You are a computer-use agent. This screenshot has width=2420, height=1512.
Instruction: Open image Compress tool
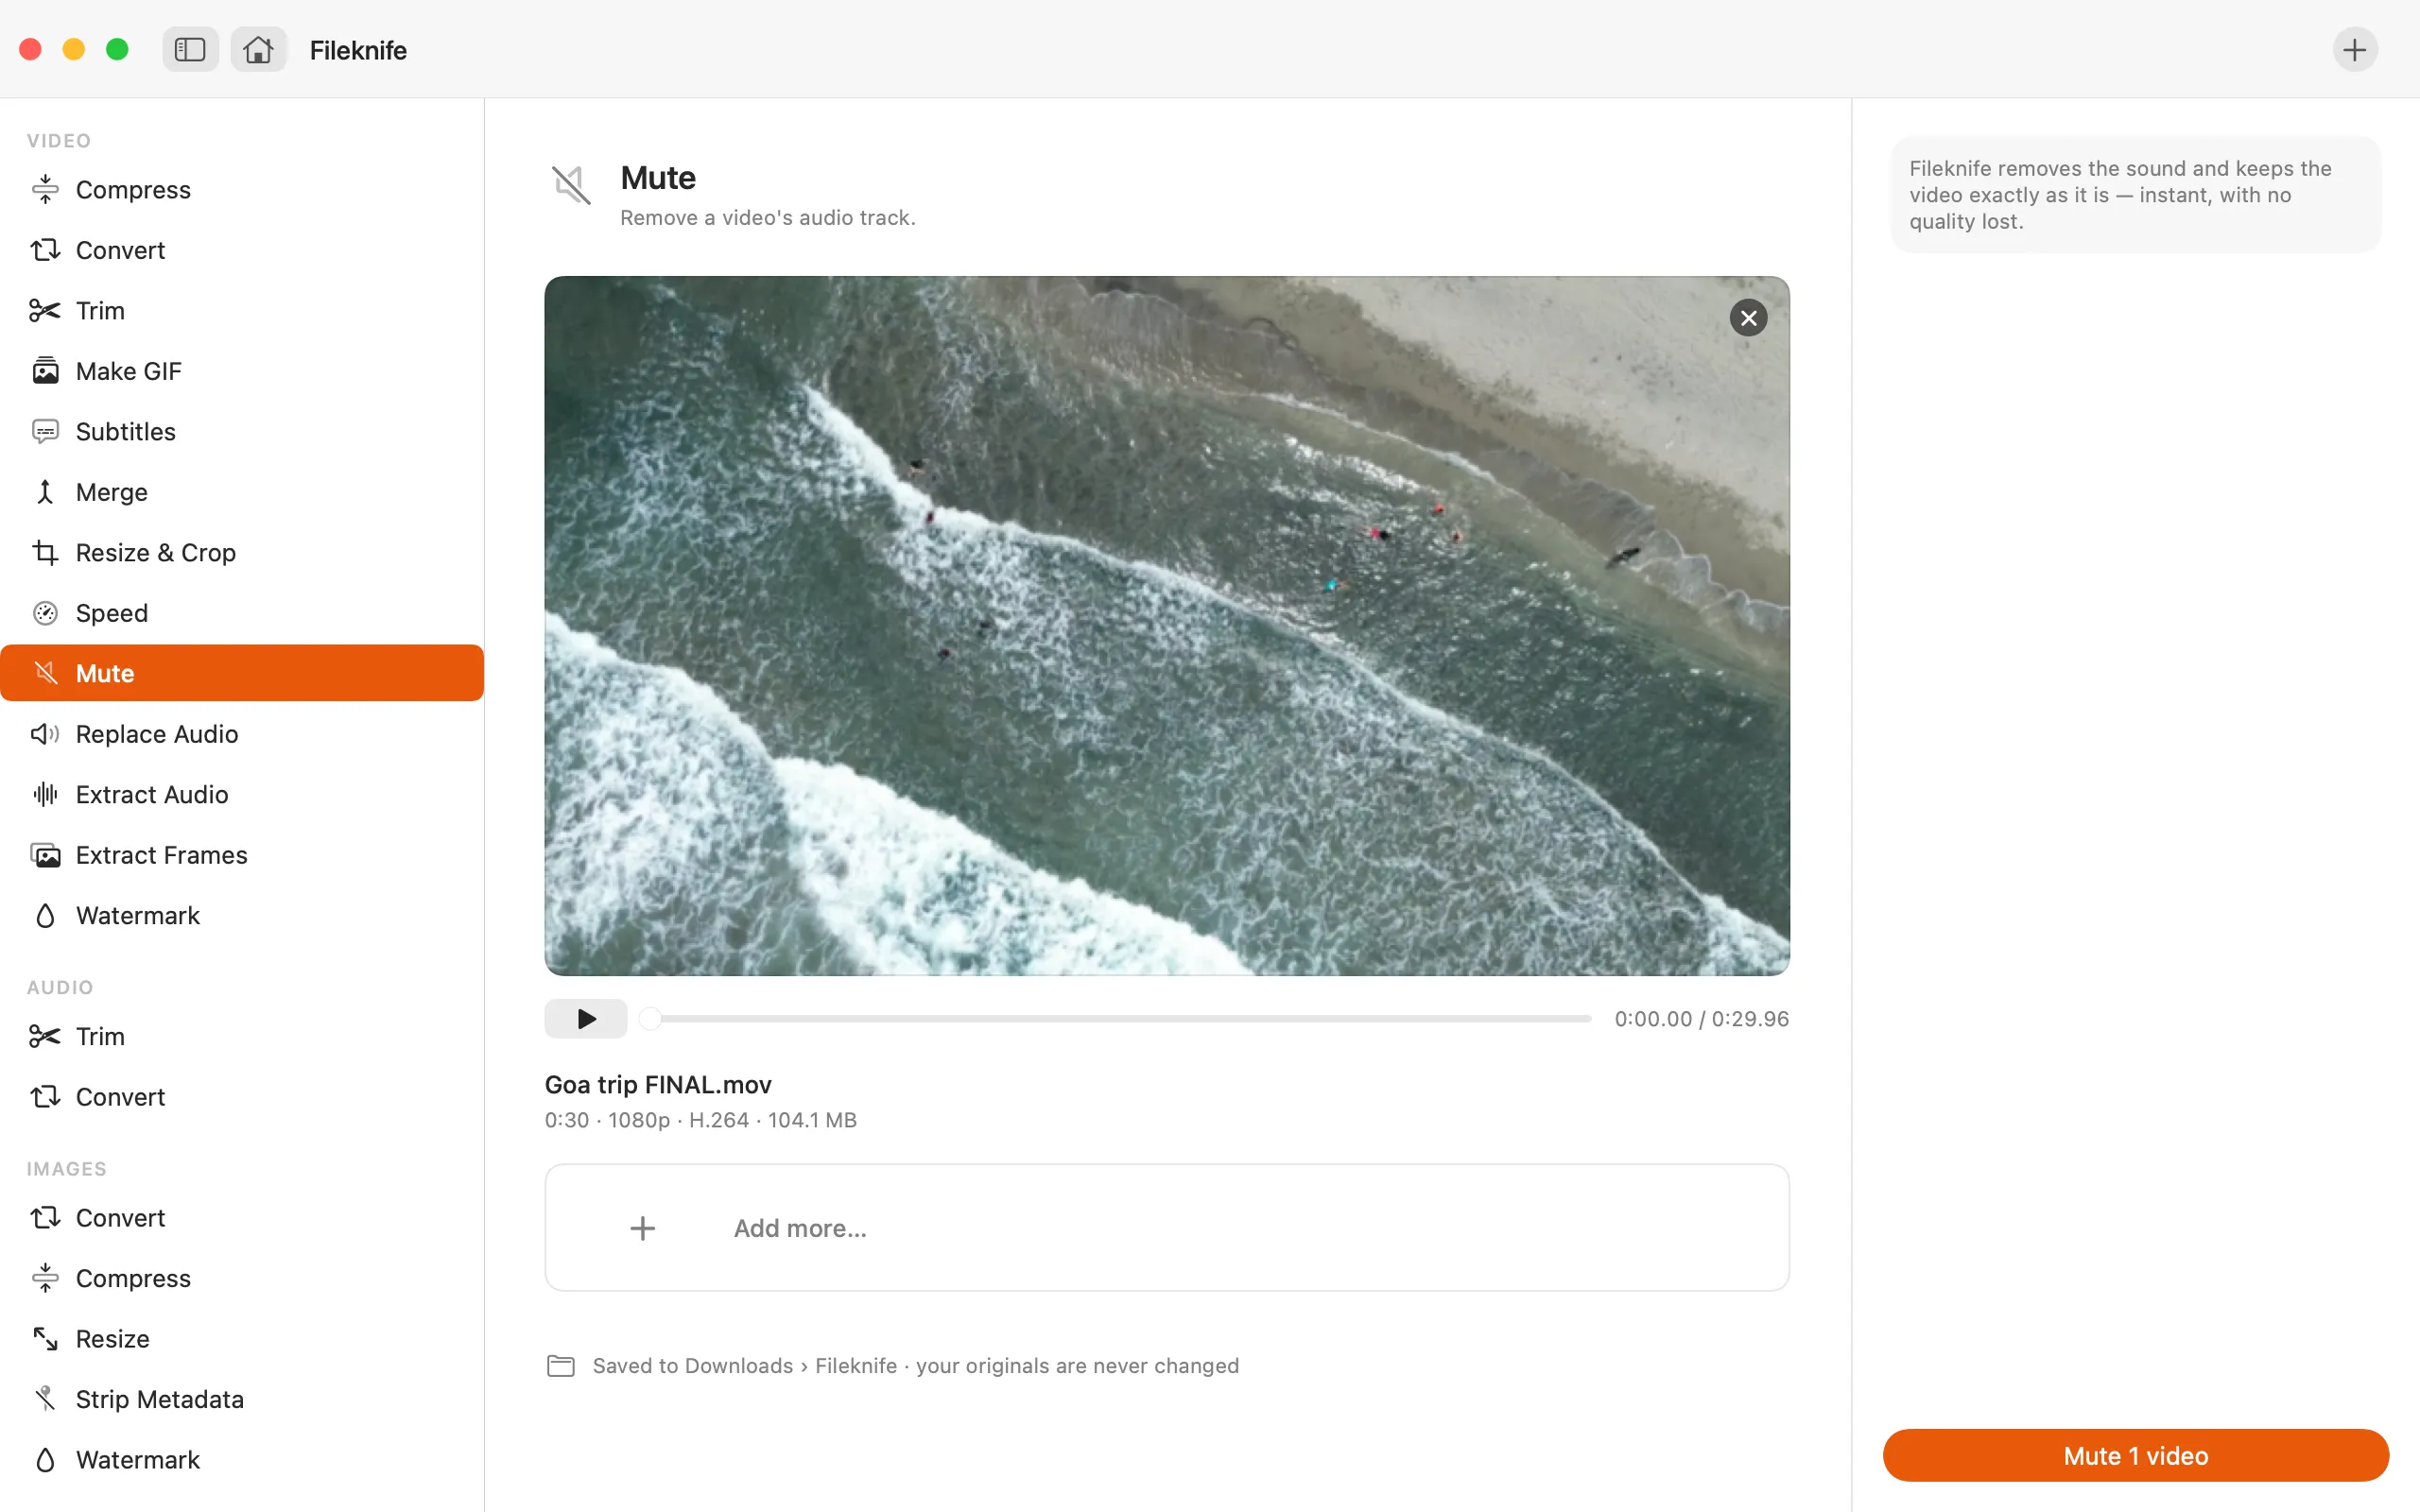point(242,1278)
